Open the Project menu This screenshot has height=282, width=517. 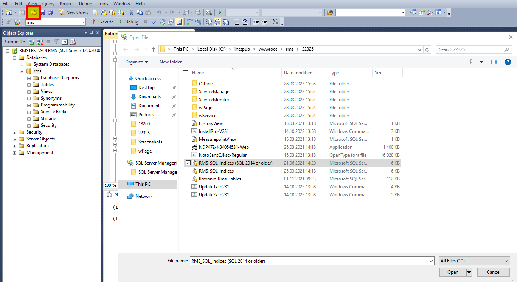click(x=67, y=4)
